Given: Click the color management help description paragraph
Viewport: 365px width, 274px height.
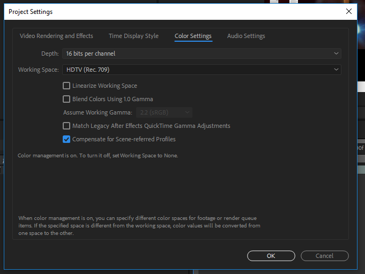Looking at the screenshot, I should click(x=139, y=225).
